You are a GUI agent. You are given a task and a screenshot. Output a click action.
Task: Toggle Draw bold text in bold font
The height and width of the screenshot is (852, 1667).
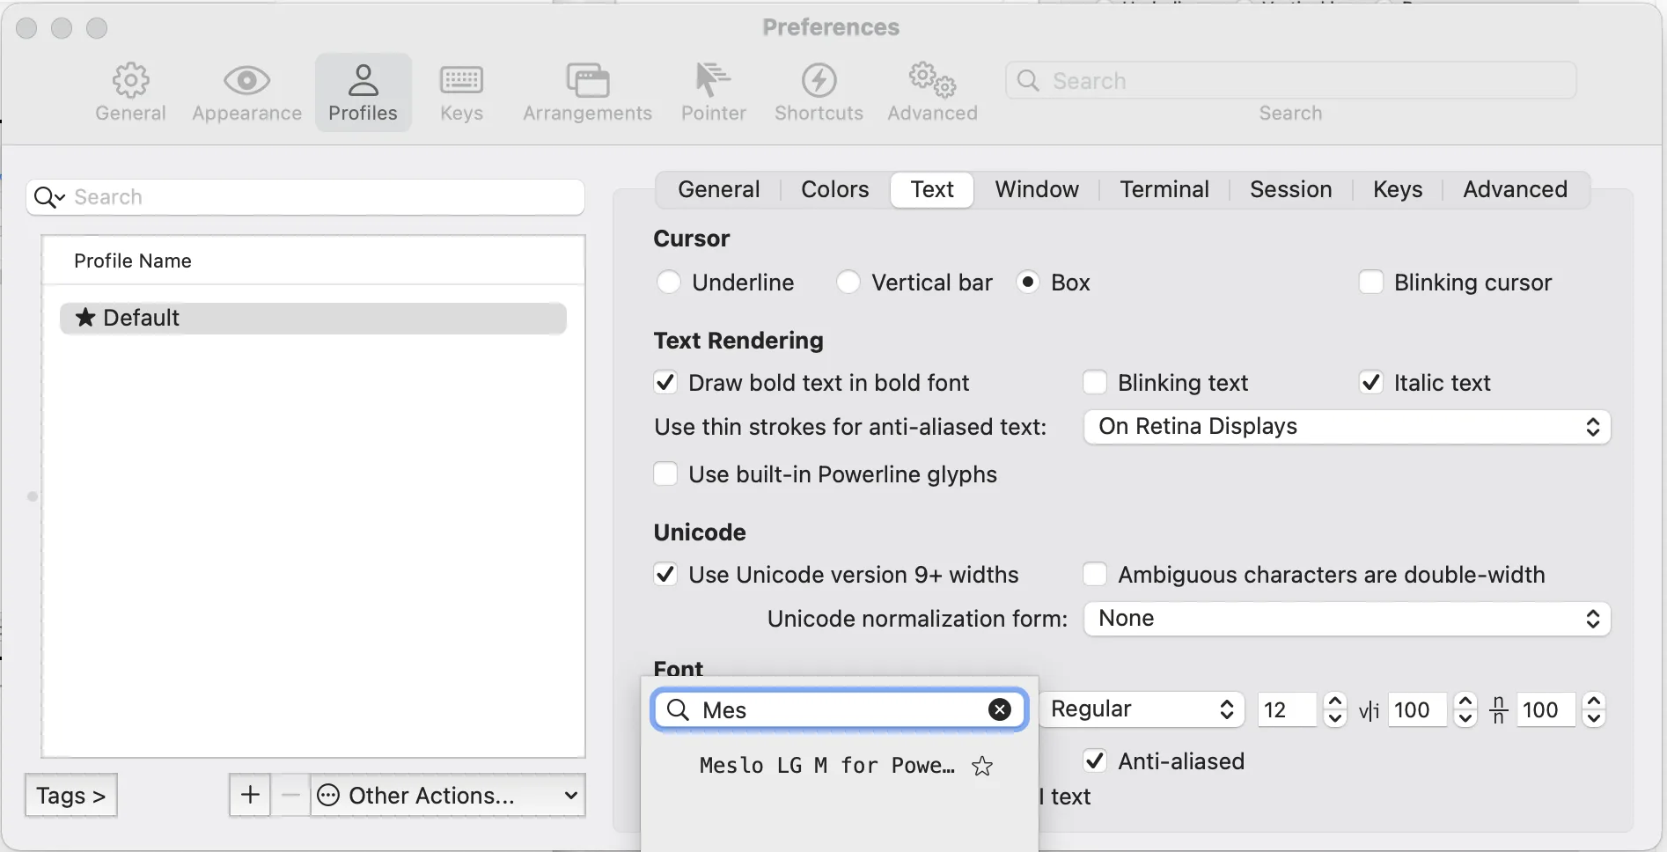[x=665, y=383]
